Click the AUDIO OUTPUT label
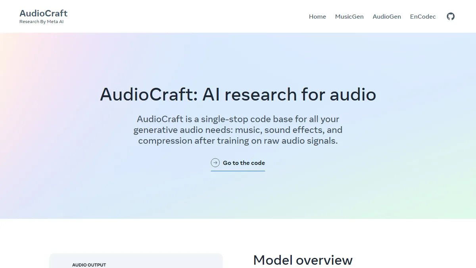 coord(89,265)
